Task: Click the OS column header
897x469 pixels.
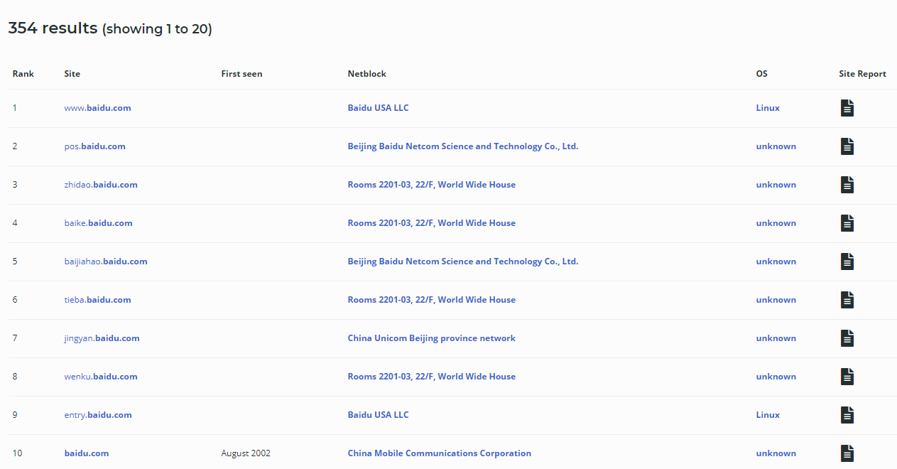Action: click(x=761, y=74)
